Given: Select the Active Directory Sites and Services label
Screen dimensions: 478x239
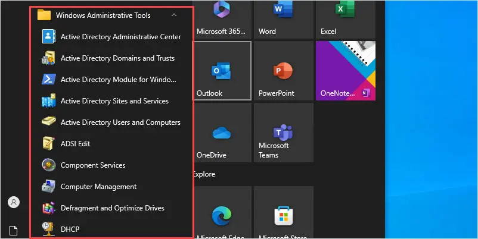Looking at the screenshot, I should (x=114, y=101).
